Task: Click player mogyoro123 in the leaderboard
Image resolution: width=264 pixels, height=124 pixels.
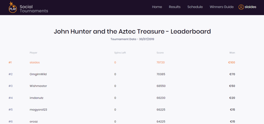Action: 38,110
